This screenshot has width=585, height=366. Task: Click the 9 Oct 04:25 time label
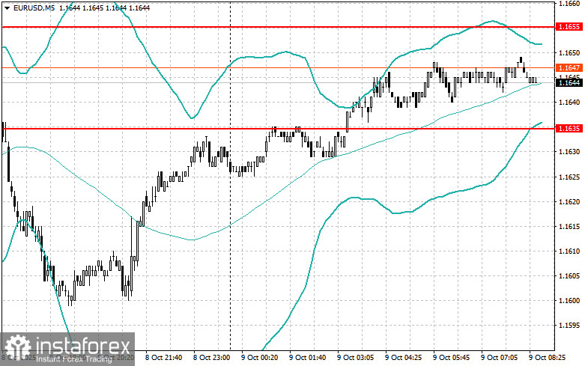pos(403,358)
